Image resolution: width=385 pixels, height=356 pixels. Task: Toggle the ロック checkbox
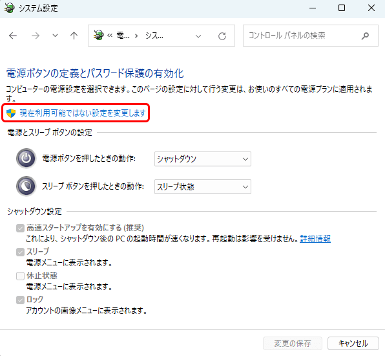click(x=20, y=300)
